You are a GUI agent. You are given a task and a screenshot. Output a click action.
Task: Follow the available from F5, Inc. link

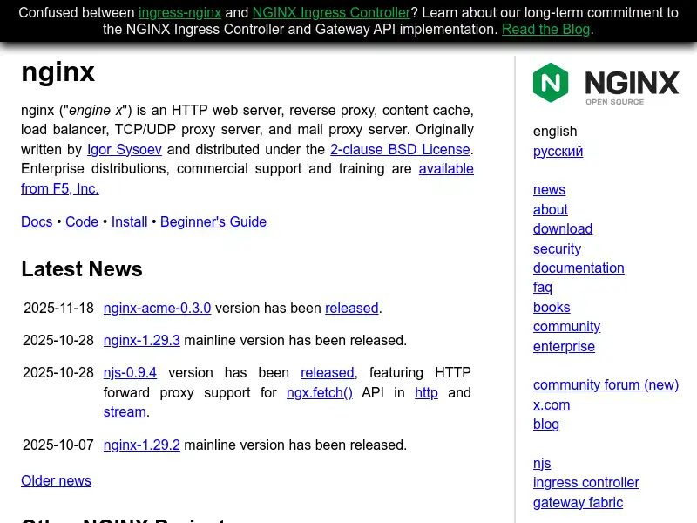tap(446, 169)
